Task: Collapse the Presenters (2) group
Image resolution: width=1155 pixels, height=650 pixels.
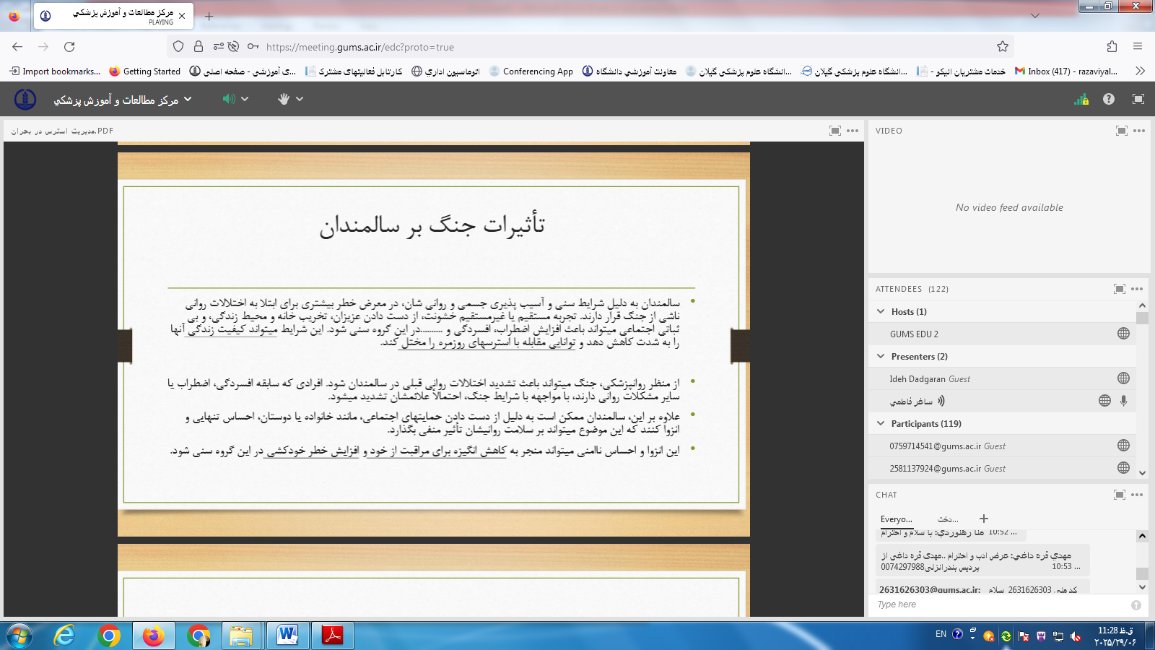Action: 881,356
